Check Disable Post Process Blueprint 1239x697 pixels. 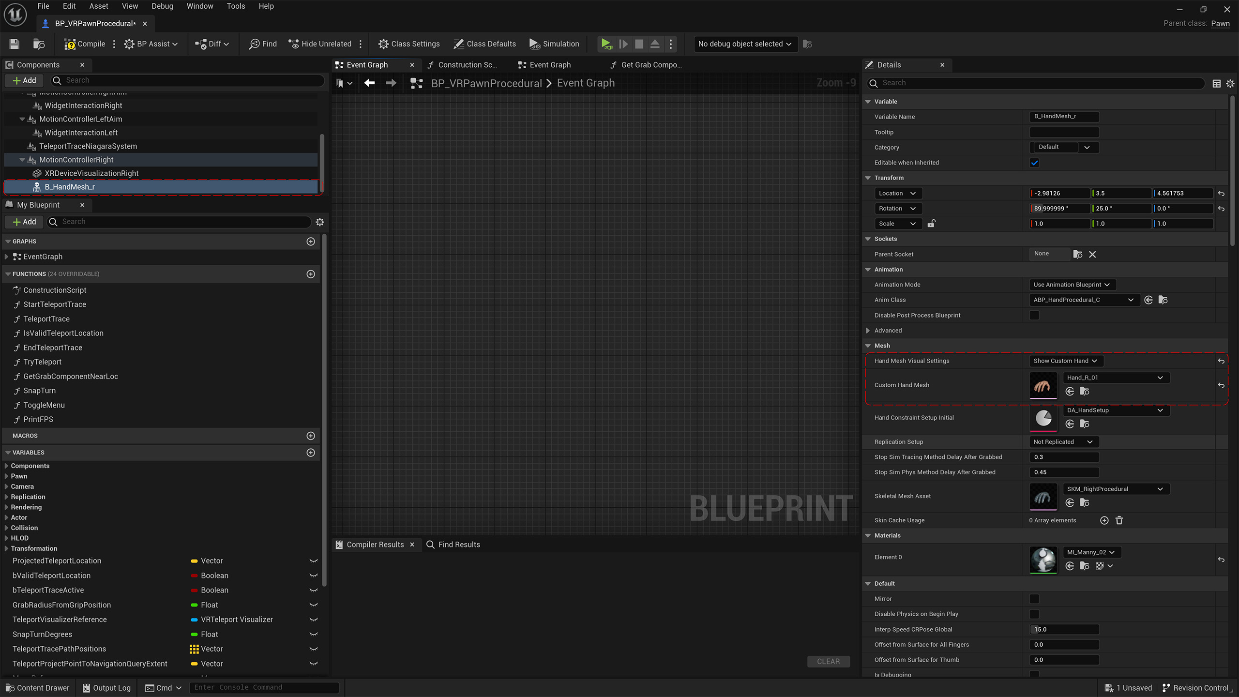pyautogui.click(x=1034, y=315)
